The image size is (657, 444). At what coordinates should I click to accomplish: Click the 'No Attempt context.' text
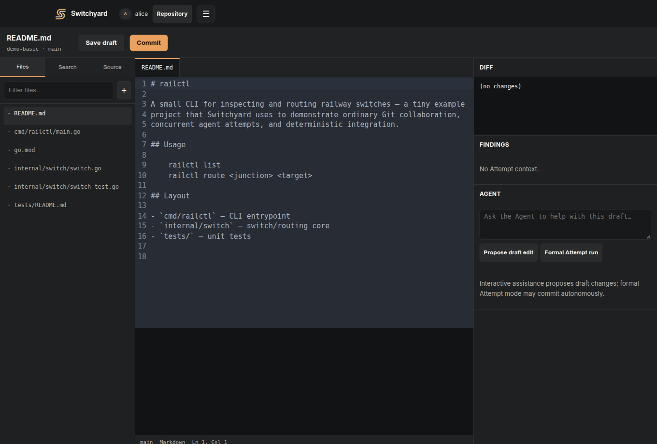(509, 169)
